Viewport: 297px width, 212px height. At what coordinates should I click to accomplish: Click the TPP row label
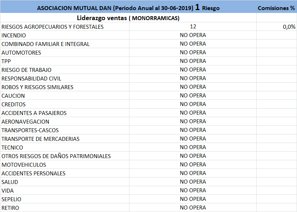(6, 61)
